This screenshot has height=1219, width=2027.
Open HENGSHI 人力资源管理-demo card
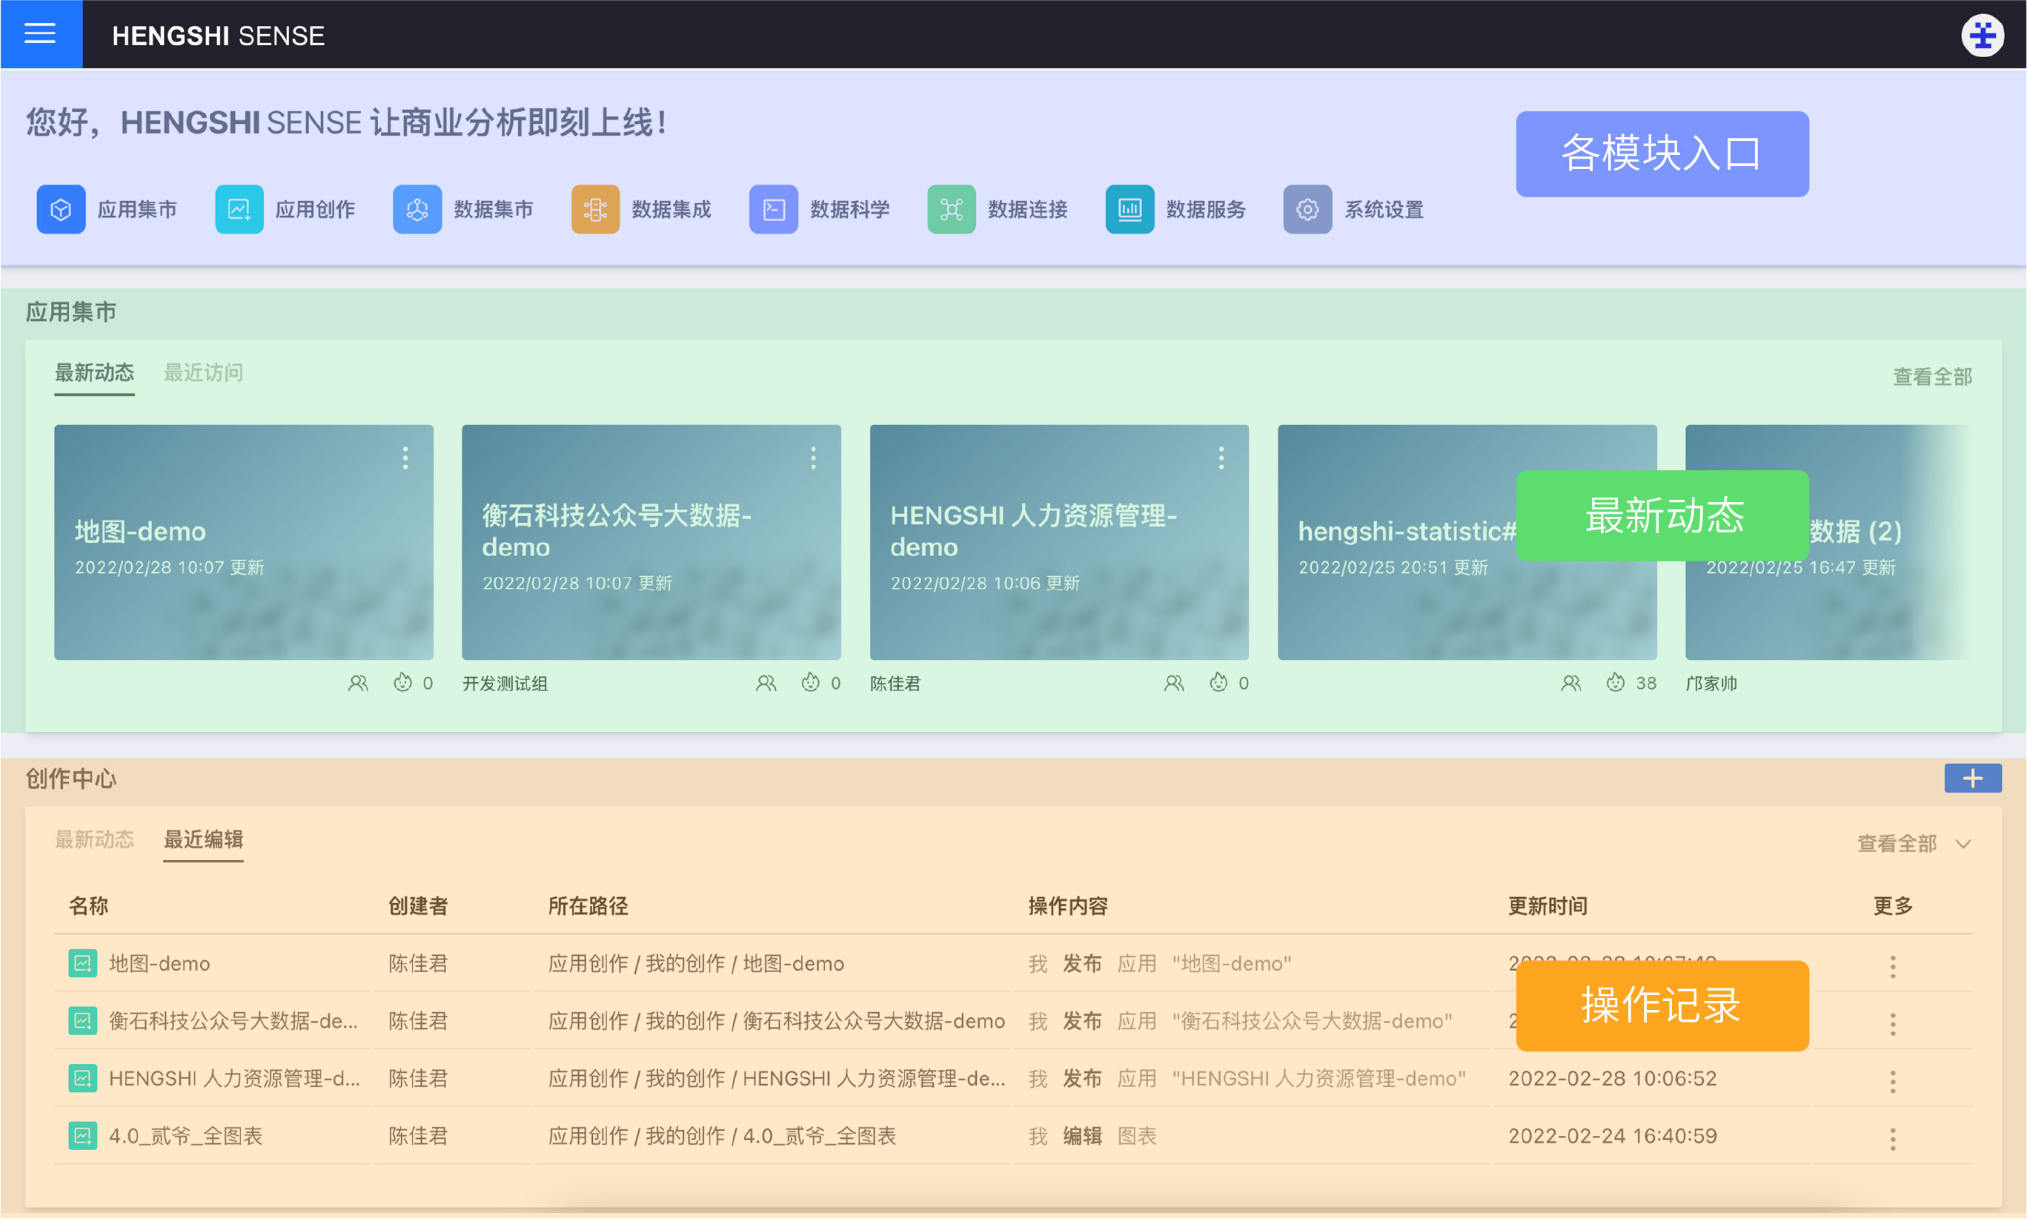[1059, 542]
